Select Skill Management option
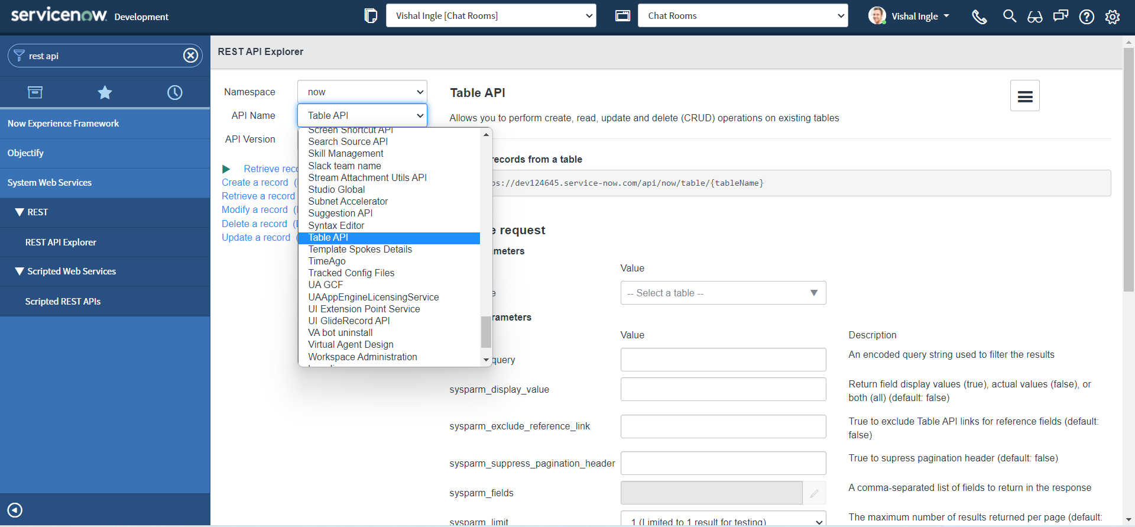Image resolution: width=1135 pixels, height=527 pixels. click(x=389, y=153)
